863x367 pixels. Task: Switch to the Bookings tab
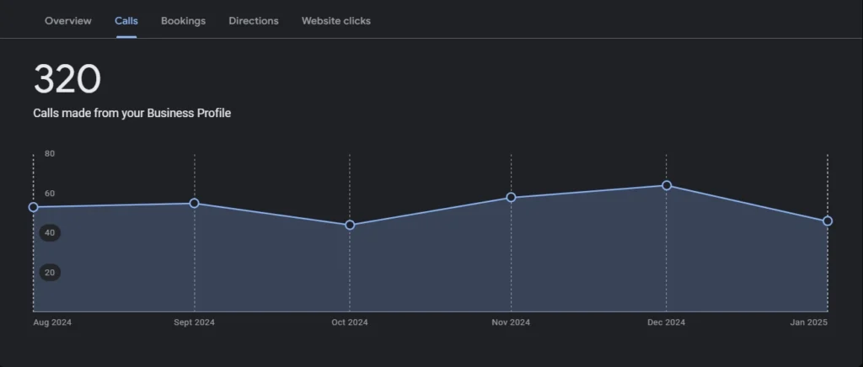[183, 21]
